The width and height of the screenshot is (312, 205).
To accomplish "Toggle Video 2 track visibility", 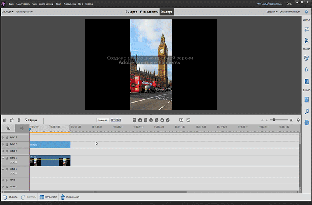I will point(7,144).
